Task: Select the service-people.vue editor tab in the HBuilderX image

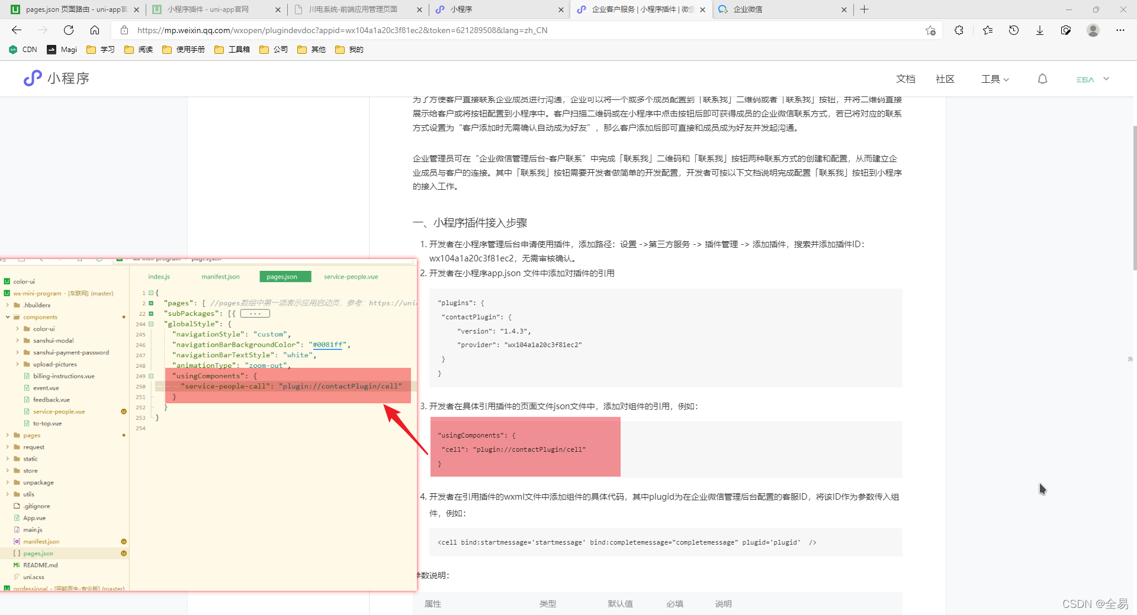Action: tap(351, 277)
